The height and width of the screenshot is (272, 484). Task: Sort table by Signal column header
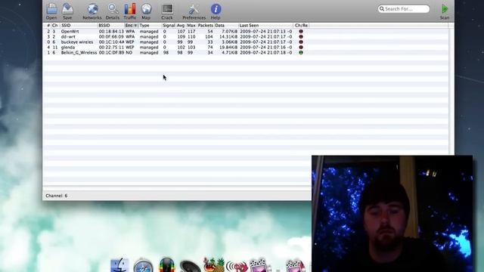(x=169, y=25)
